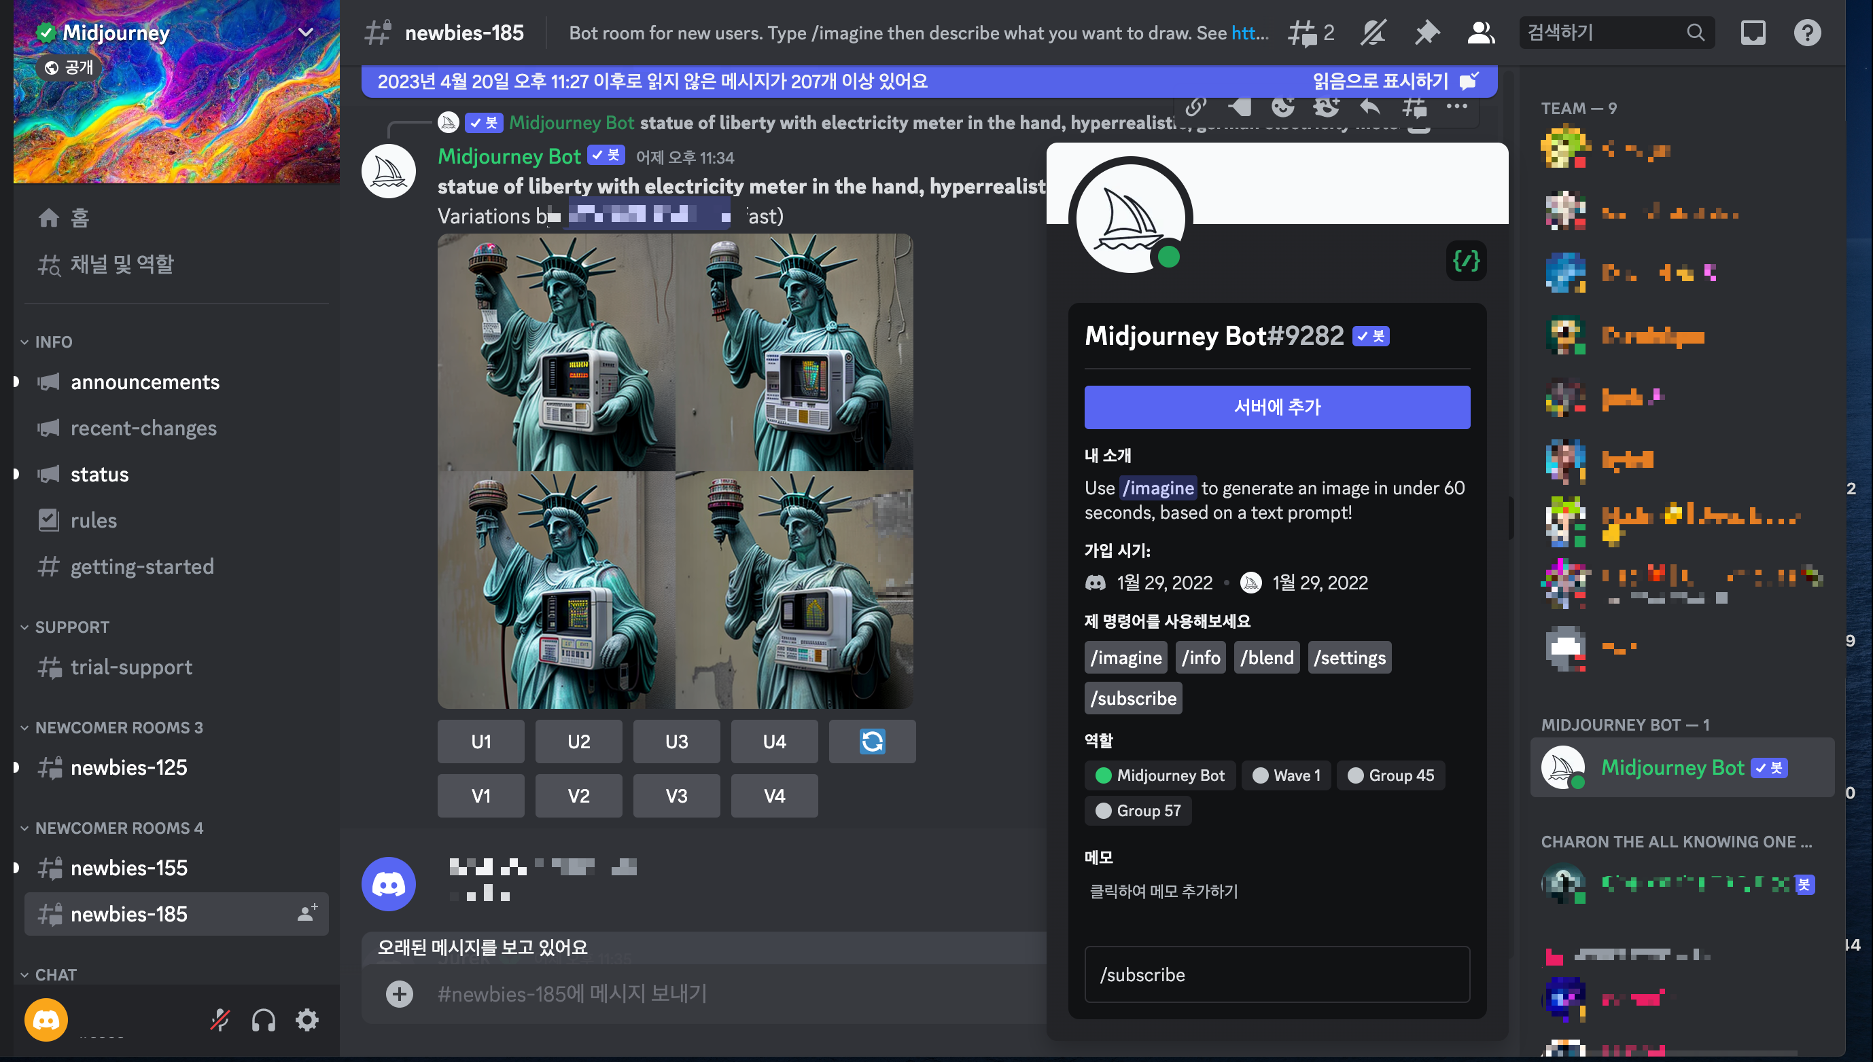Click the re-roll refresh icon button
Image resolution: width=1873 pixels, height=1062 pixels.
[x=871, y=741]
